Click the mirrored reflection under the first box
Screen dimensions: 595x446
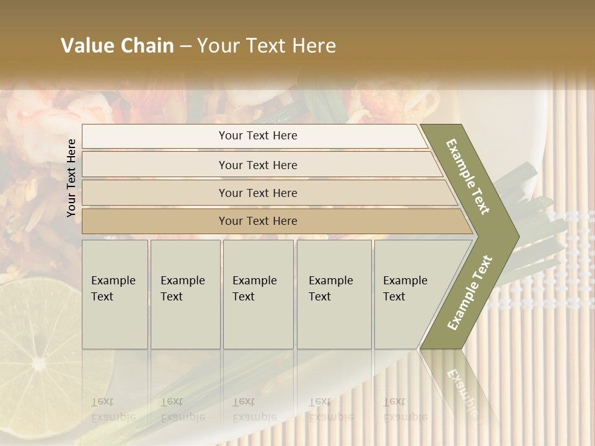pos(113,408)
